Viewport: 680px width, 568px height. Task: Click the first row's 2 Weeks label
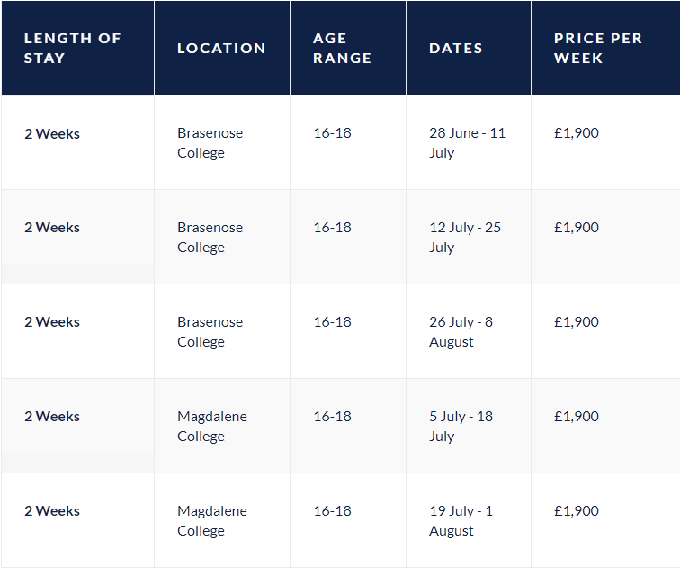52,133
